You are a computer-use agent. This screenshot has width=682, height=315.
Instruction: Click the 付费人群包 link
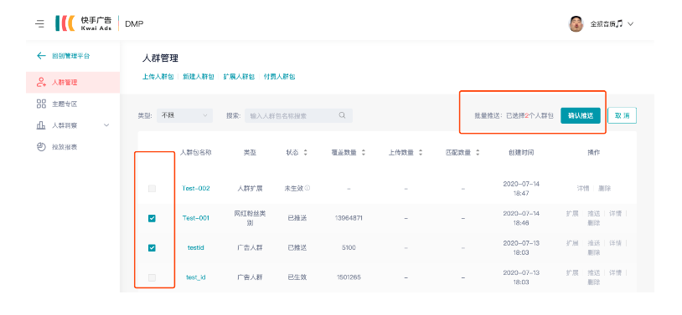[x=279, y=77]
